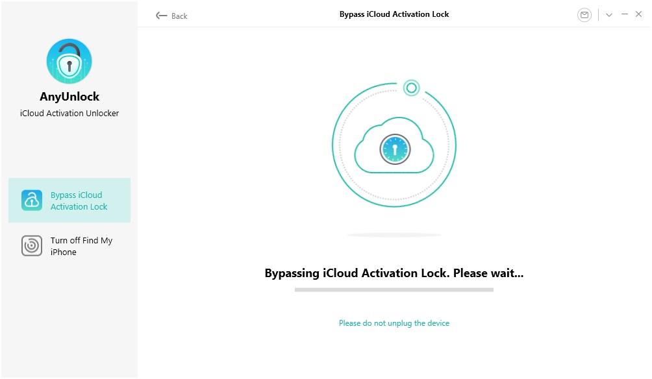This screenshot has height=379, width=652.
Task: Click the cloud lock illustration
Action: point(394,144)
